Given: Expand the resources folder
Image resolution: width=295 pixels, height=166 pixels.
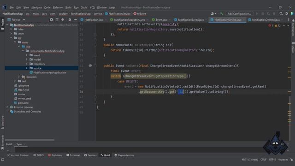Looking at the screenshot, I should point(19,77).
